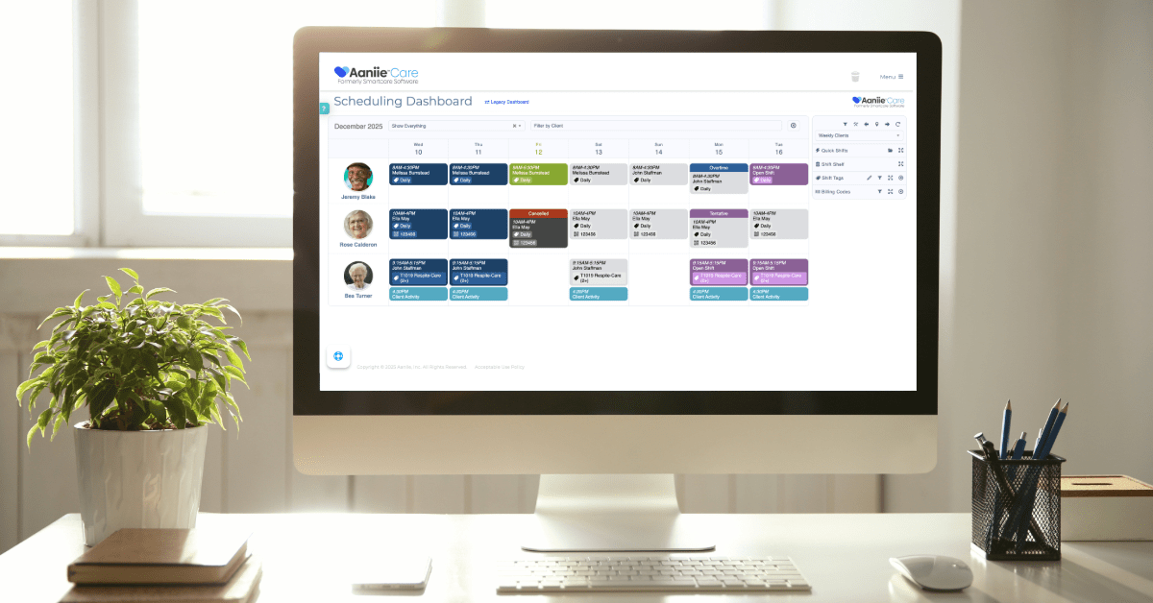
Task: Clear the Show Everything selection with X
Action: [514, 126]
